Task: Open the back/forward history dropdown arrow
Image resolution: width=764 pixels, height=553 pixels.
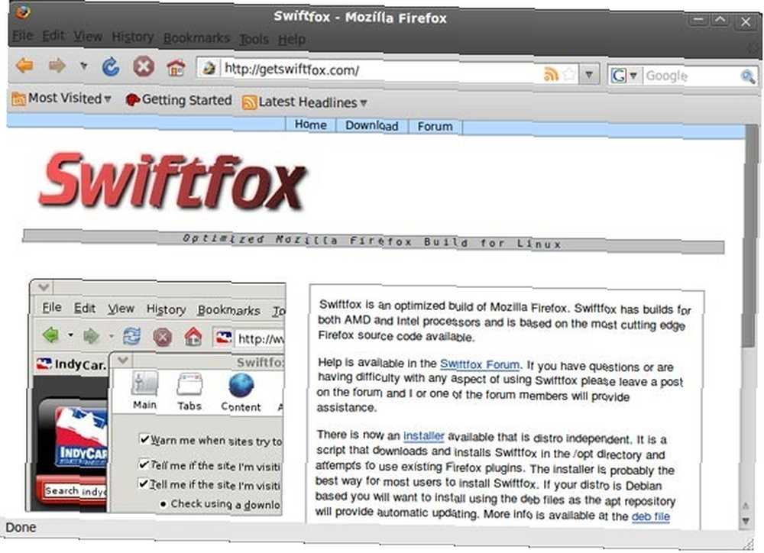Action: (84, 65)
